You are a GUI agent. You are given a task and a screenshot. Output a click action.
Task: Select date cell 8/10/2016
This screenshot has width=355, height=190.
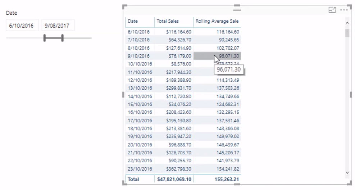coord(138,48)
